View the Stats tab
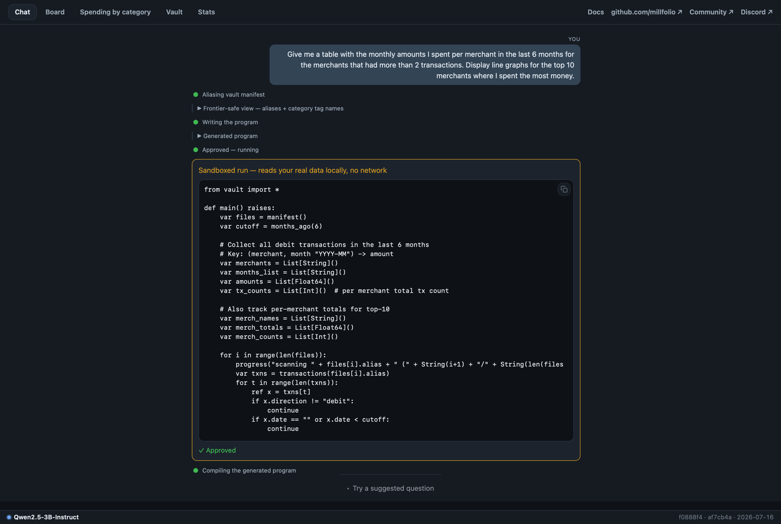The width and height of the screenshot is (781, 524). [206, 12]
